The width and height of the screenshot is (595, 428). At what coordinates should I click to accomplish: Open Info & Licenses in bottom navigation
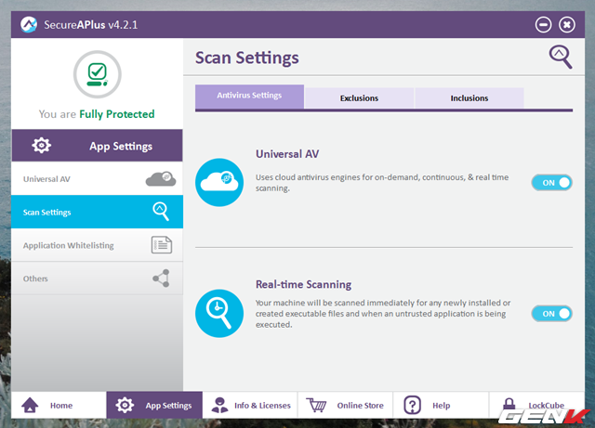click(250, 406)
